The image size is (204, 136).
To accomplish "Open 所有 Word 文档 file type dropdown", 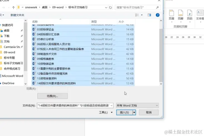I will tap(137, 106).
